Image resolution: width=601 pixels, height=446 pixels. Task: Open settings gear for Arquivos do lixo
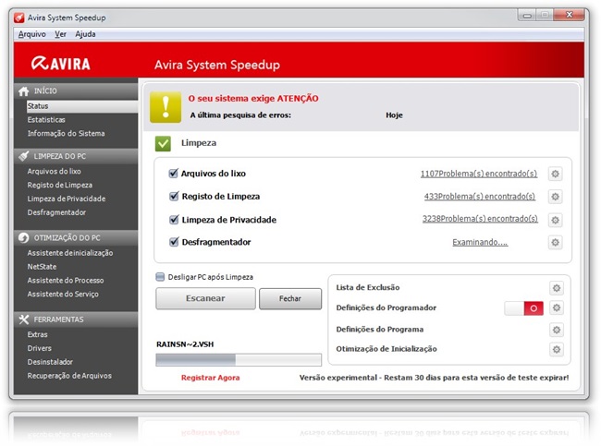555,174
